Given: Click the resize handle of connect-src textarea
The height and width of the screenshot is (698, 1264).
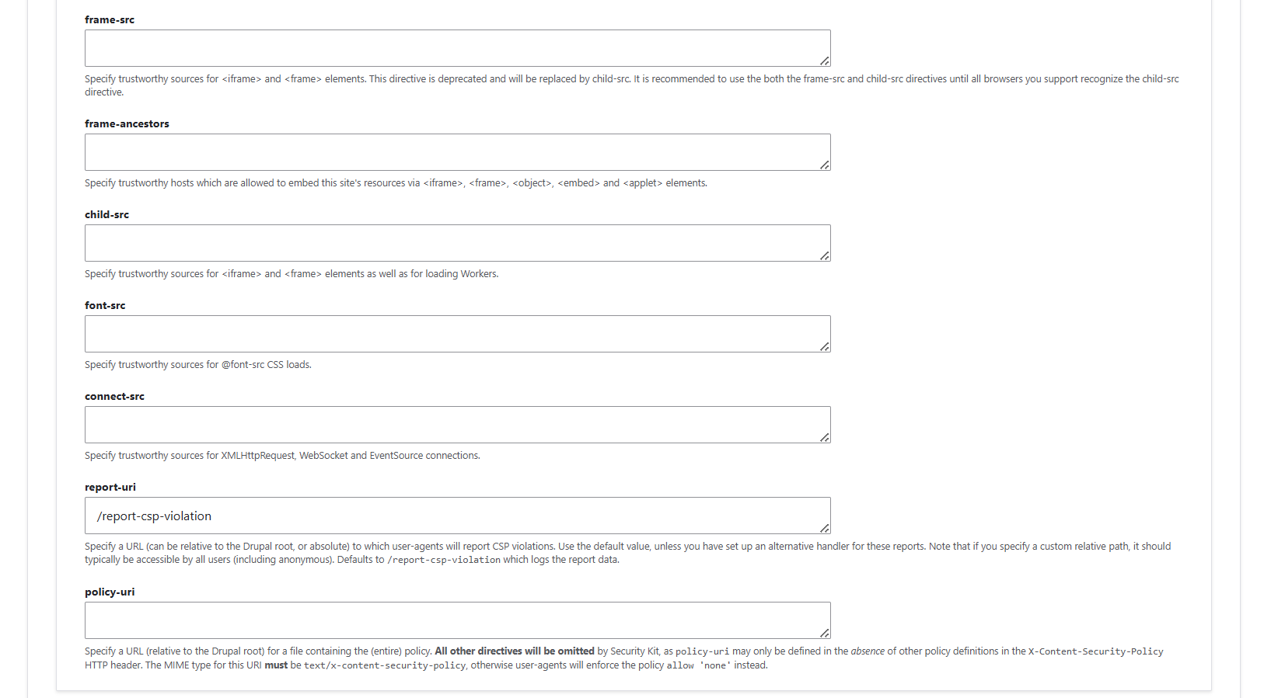Looking at the screenshot, I should click(825, 437).
